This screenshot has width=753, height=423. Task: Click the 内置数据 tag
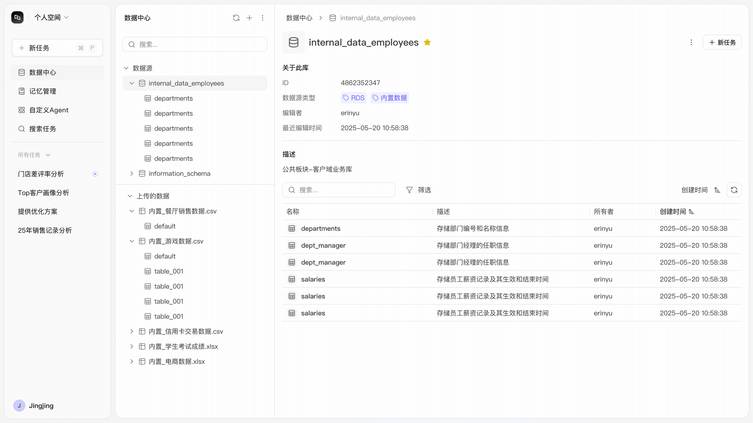390,98
